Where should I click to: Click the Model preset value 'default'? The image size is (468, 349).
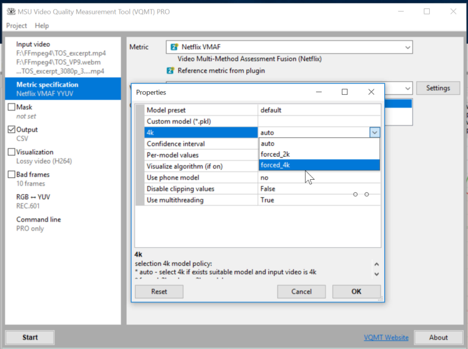pos(319,110)
